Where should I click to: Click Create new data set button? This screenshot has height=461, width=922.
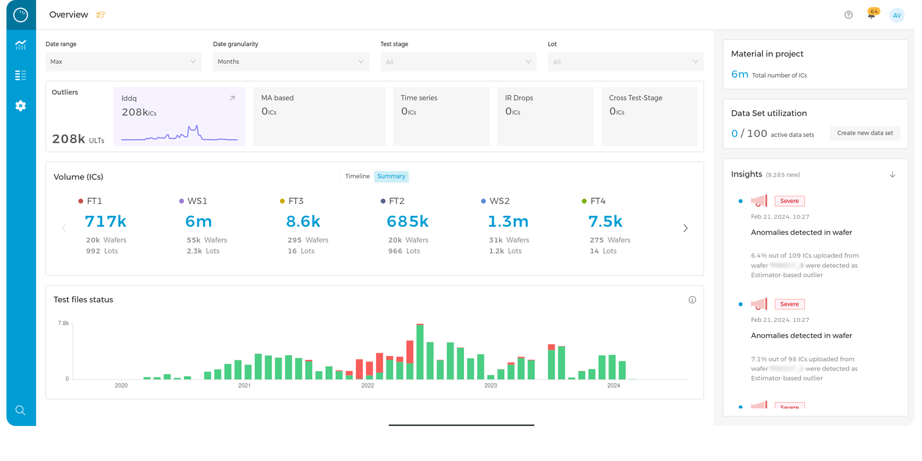865,133
